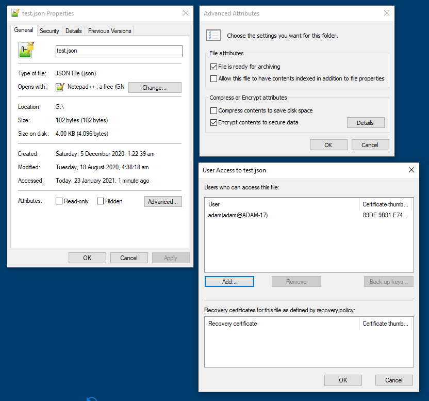Click the 4.00 KB Size on disk value
Viewport: 429px width, 401px height.
pyautogui.click(x=82, y=134)
